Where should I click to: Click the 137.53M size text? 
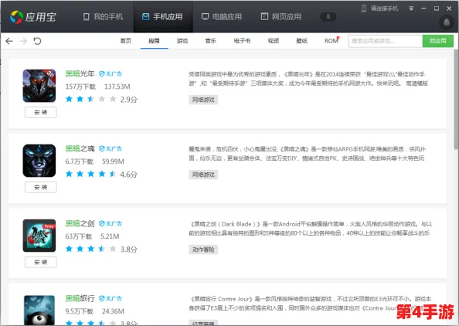[117, 87]
